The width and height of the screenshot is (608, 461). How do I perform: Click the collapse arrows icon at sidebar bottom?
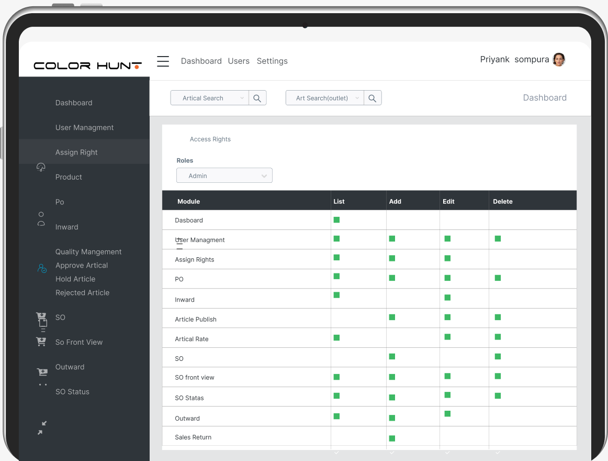click(42, 427)
